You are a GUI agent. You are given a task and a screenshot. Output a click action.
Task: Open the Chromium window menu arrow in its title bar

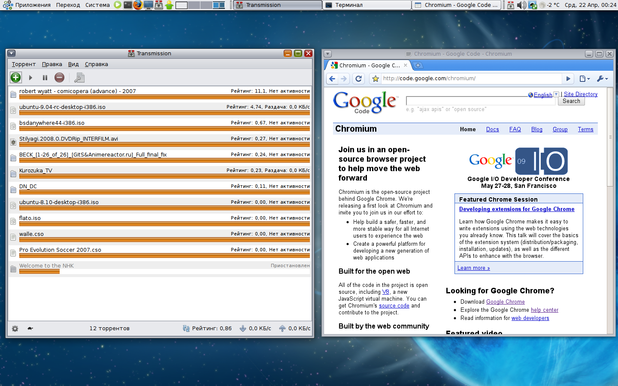point(328,54)
